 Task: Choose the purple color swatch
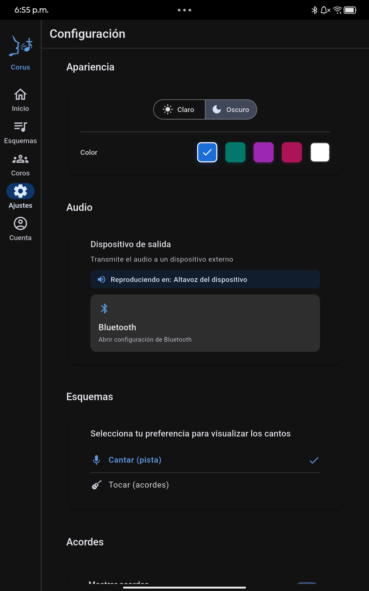pyautogui.click(x=264, y=152)
